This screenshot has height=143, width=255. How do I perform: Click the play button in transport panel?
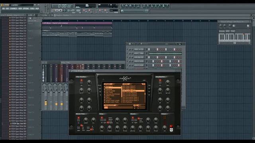click(x=57, y=10)
